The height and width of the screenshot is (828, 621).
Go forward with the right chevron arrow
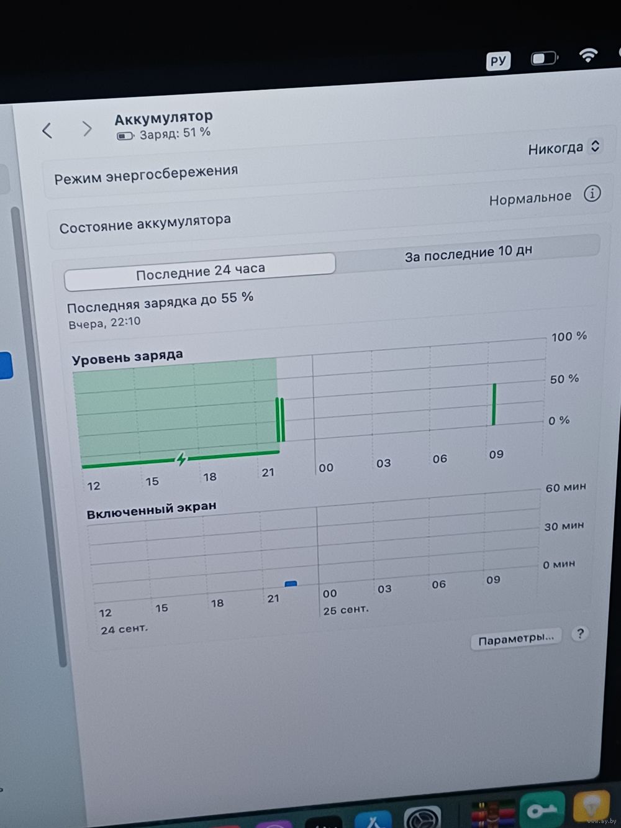(x=87, y=129)
